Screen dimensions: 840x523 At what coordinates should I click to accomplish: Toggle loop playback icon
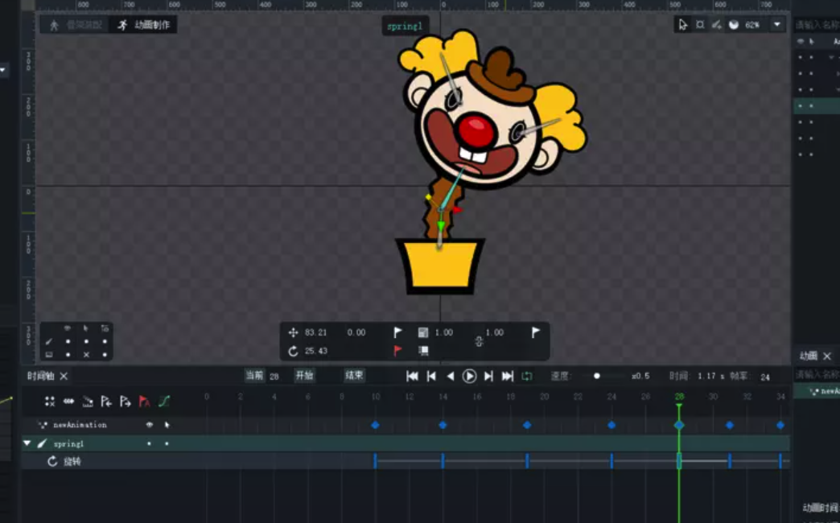[527, 376]
